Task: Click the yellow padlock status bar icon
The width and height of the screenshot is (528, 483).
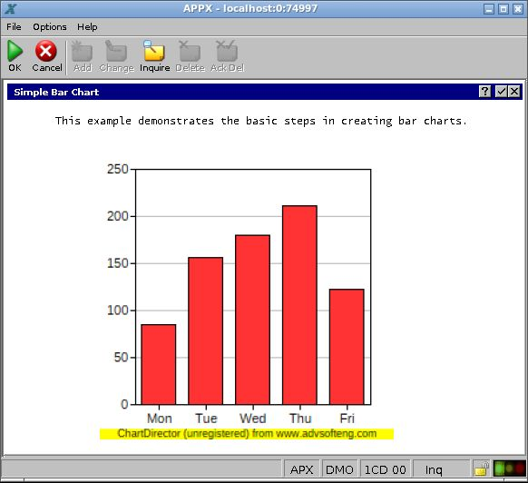Action: [481, 469]
